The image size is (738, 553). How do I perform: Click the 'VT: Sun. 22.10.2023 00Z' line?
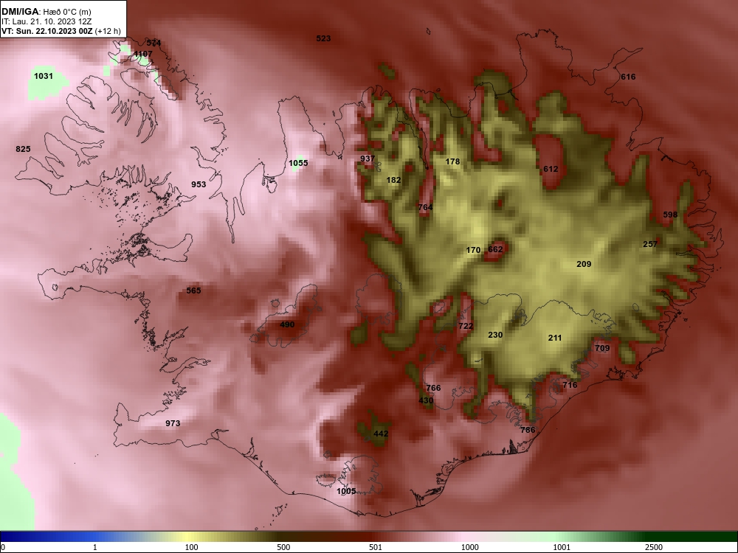(47, 32)
